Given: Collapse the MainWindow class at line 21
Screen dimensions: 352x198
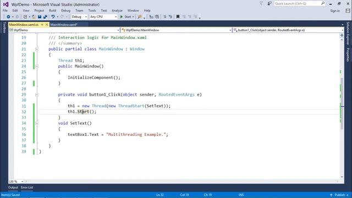Looking at the screenshot, I should tap(37, 49).
